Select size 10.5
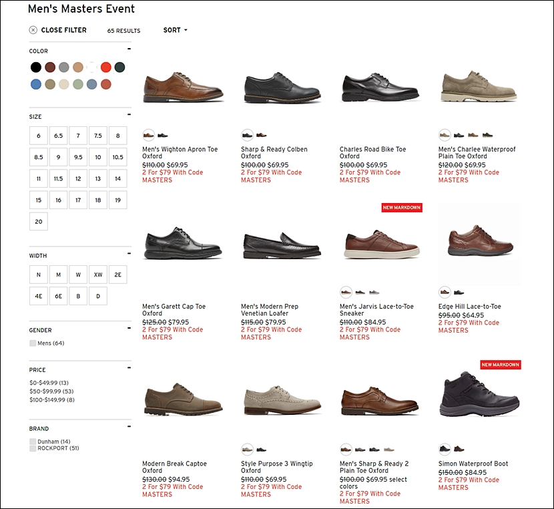The height and width of the screenshot is (509, 554). 117,157
